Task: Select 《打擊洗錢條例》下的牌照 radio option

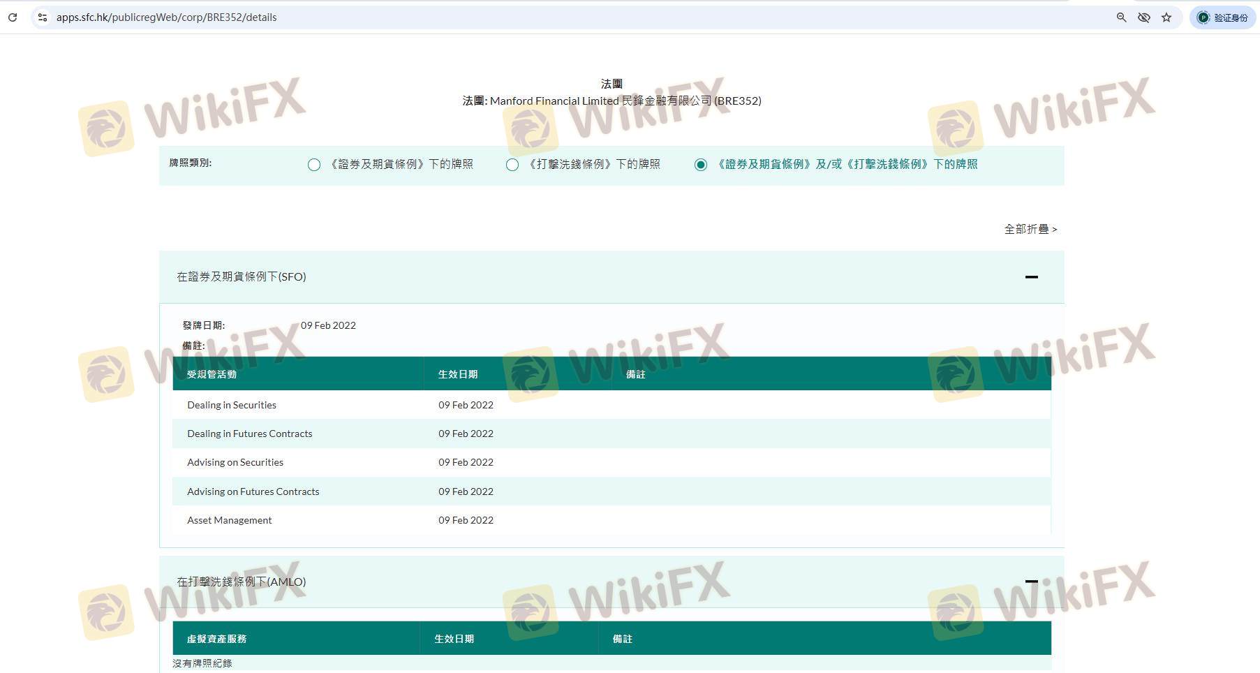Action: pos(512,165)
